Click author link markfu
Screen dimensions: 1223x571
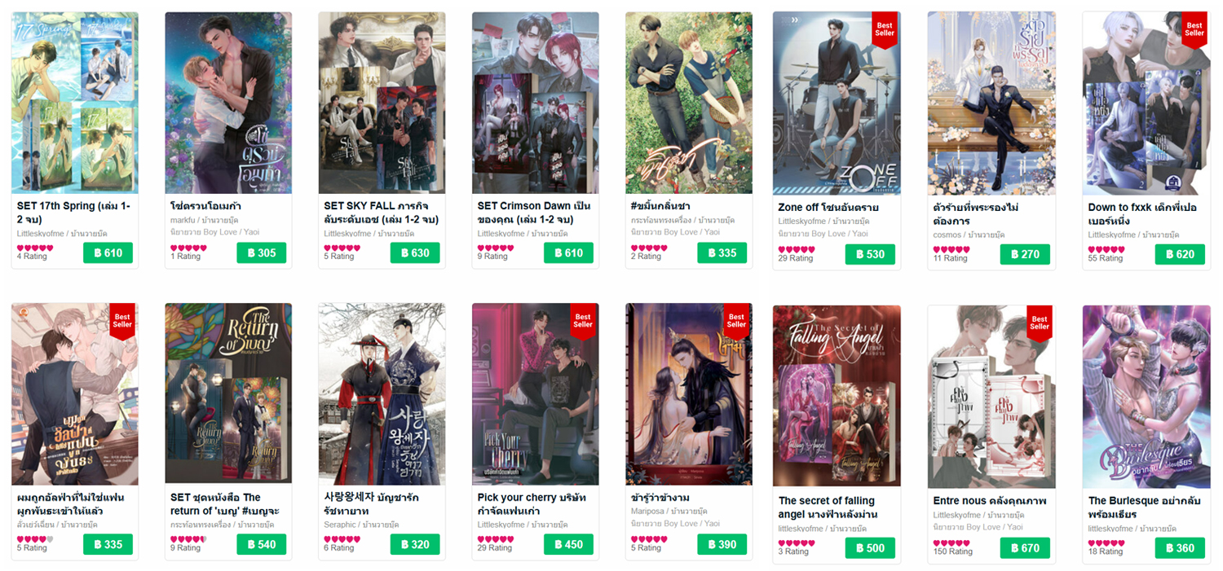183,221
